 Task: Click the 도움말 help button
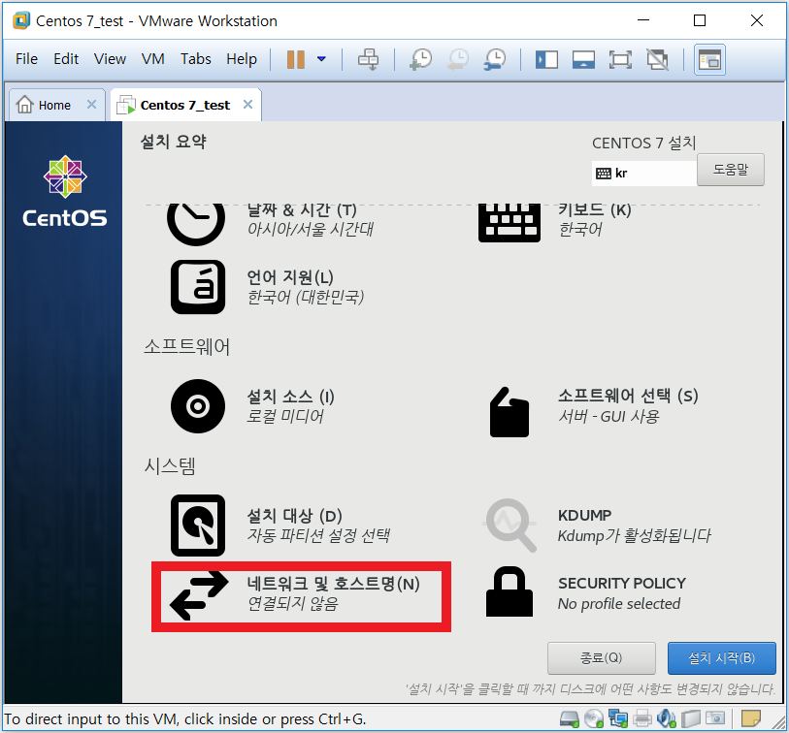731,170
